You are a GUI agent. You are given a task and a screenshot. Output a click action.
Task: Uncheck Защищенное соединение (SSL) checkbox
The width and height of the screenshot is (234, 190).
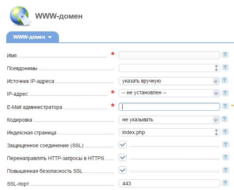[x=123, y=145]
